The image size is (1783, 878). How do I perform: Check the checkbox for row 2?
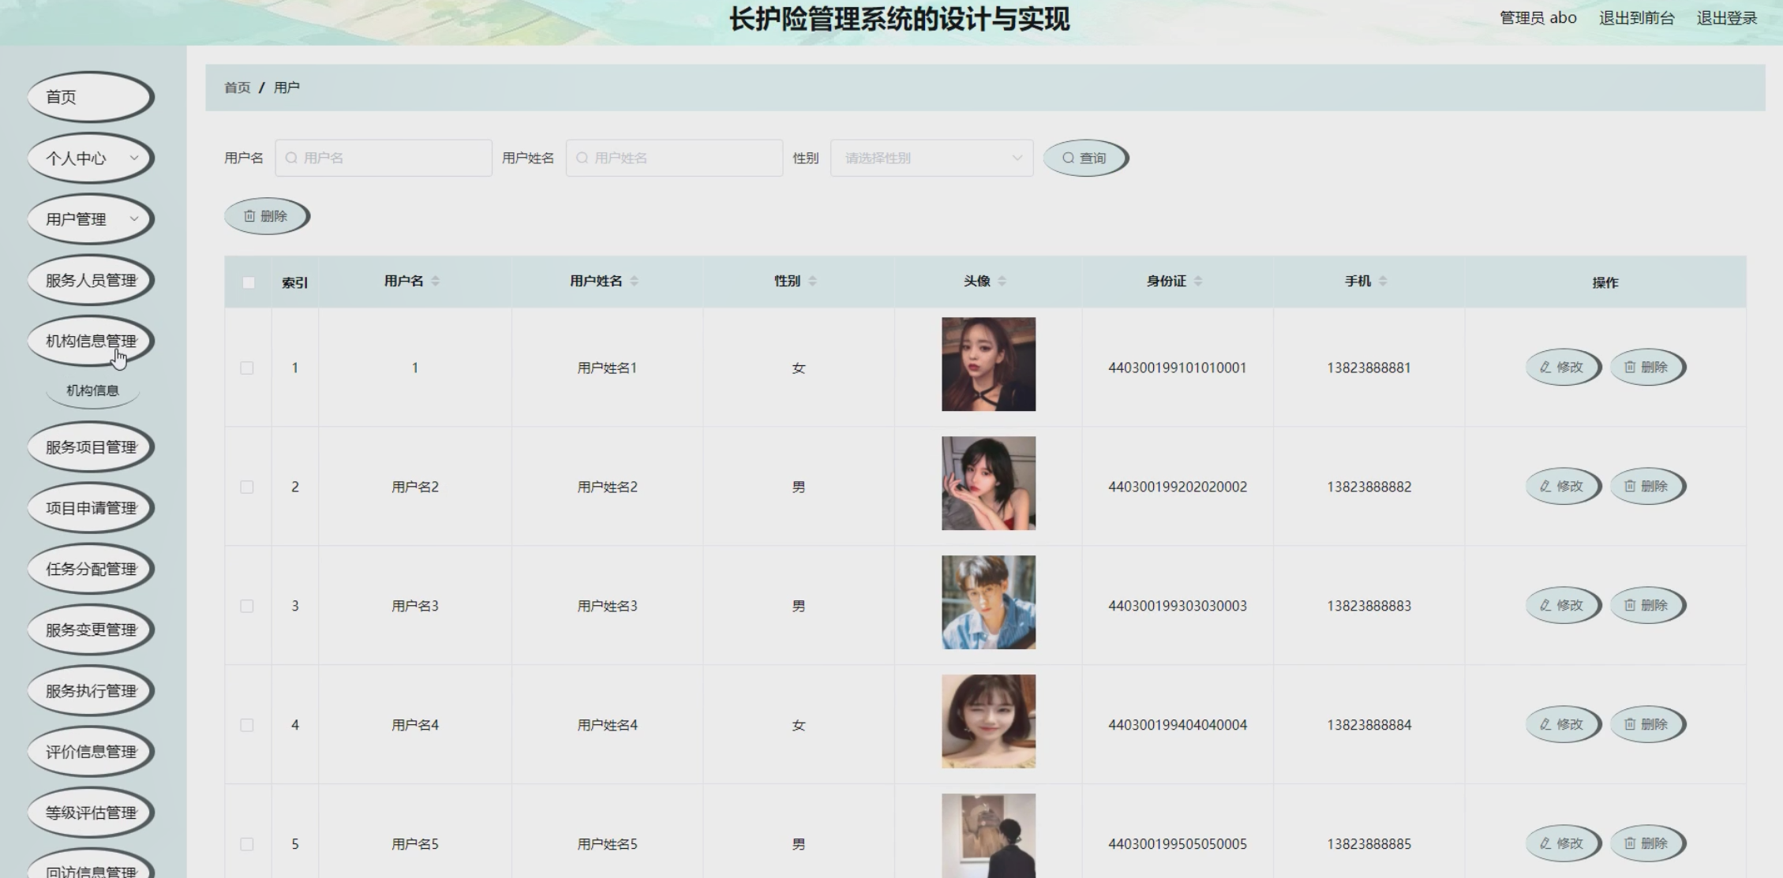click(247, 488)
